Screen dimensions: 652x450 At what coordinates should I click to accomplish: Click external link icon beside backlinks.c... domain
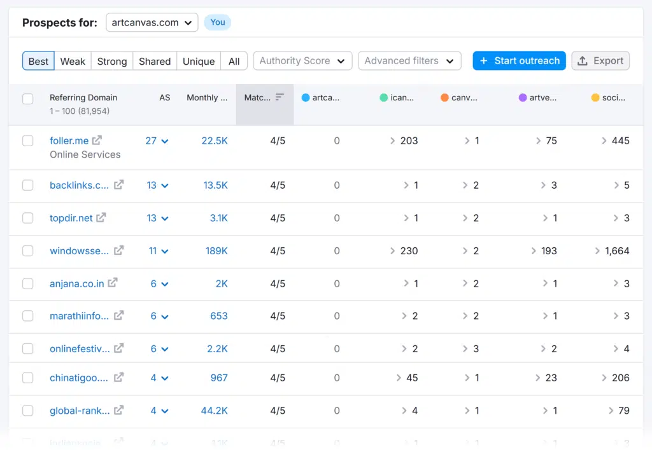(118, 185)
